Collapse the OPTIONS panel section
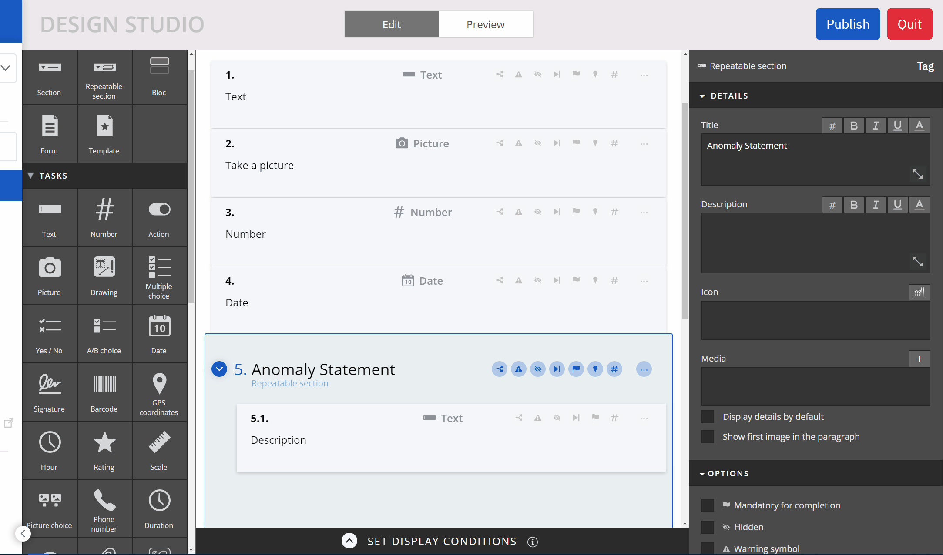The width and height of the screenshot is (943, 555). [x=702, y=474]
